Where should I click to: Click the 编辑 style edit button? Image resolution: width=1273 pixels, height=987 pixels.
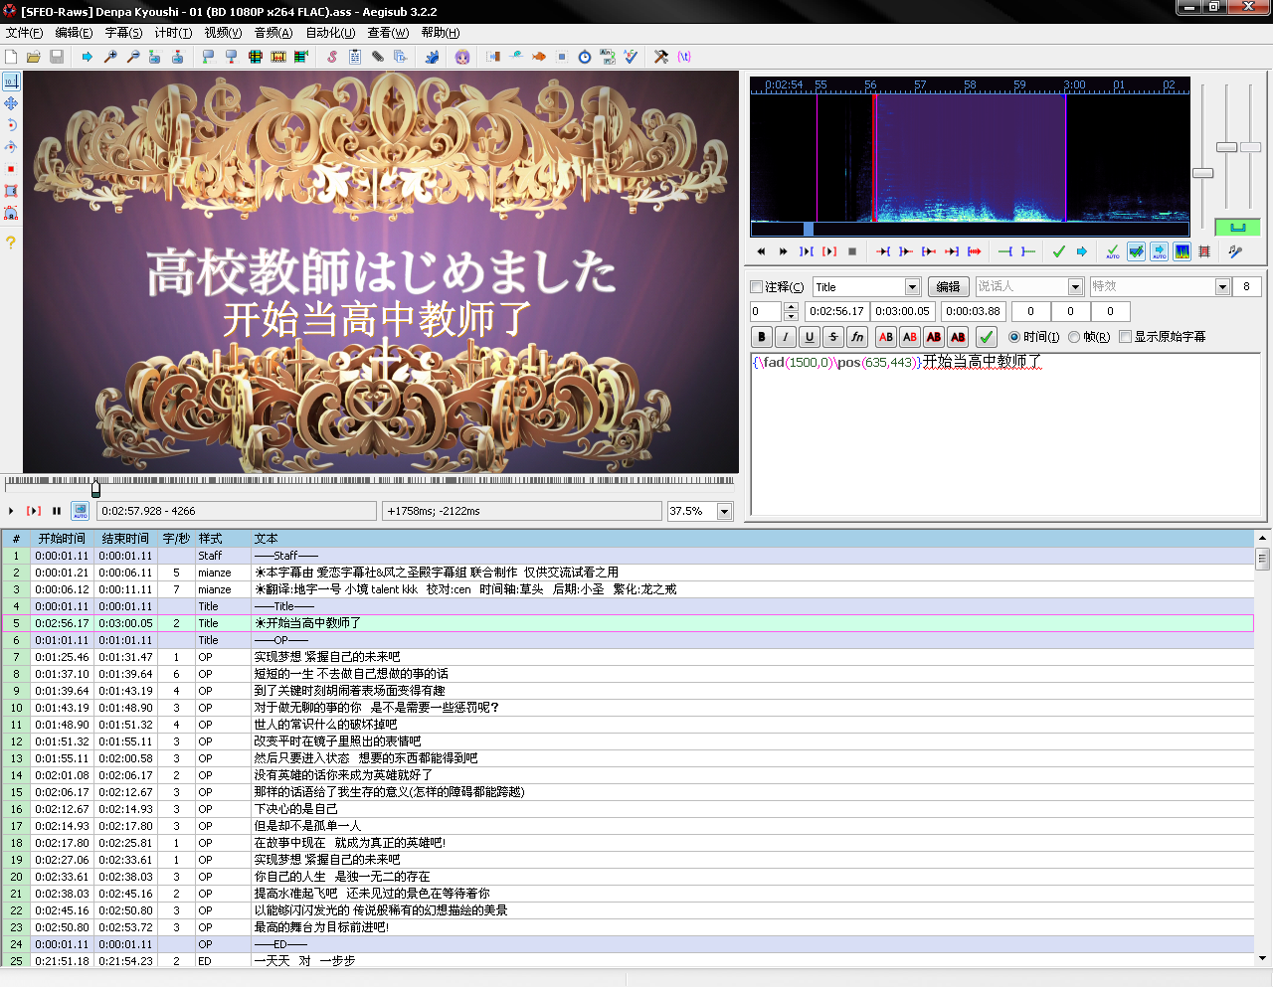pyautogui.click(x=949, y=286)
